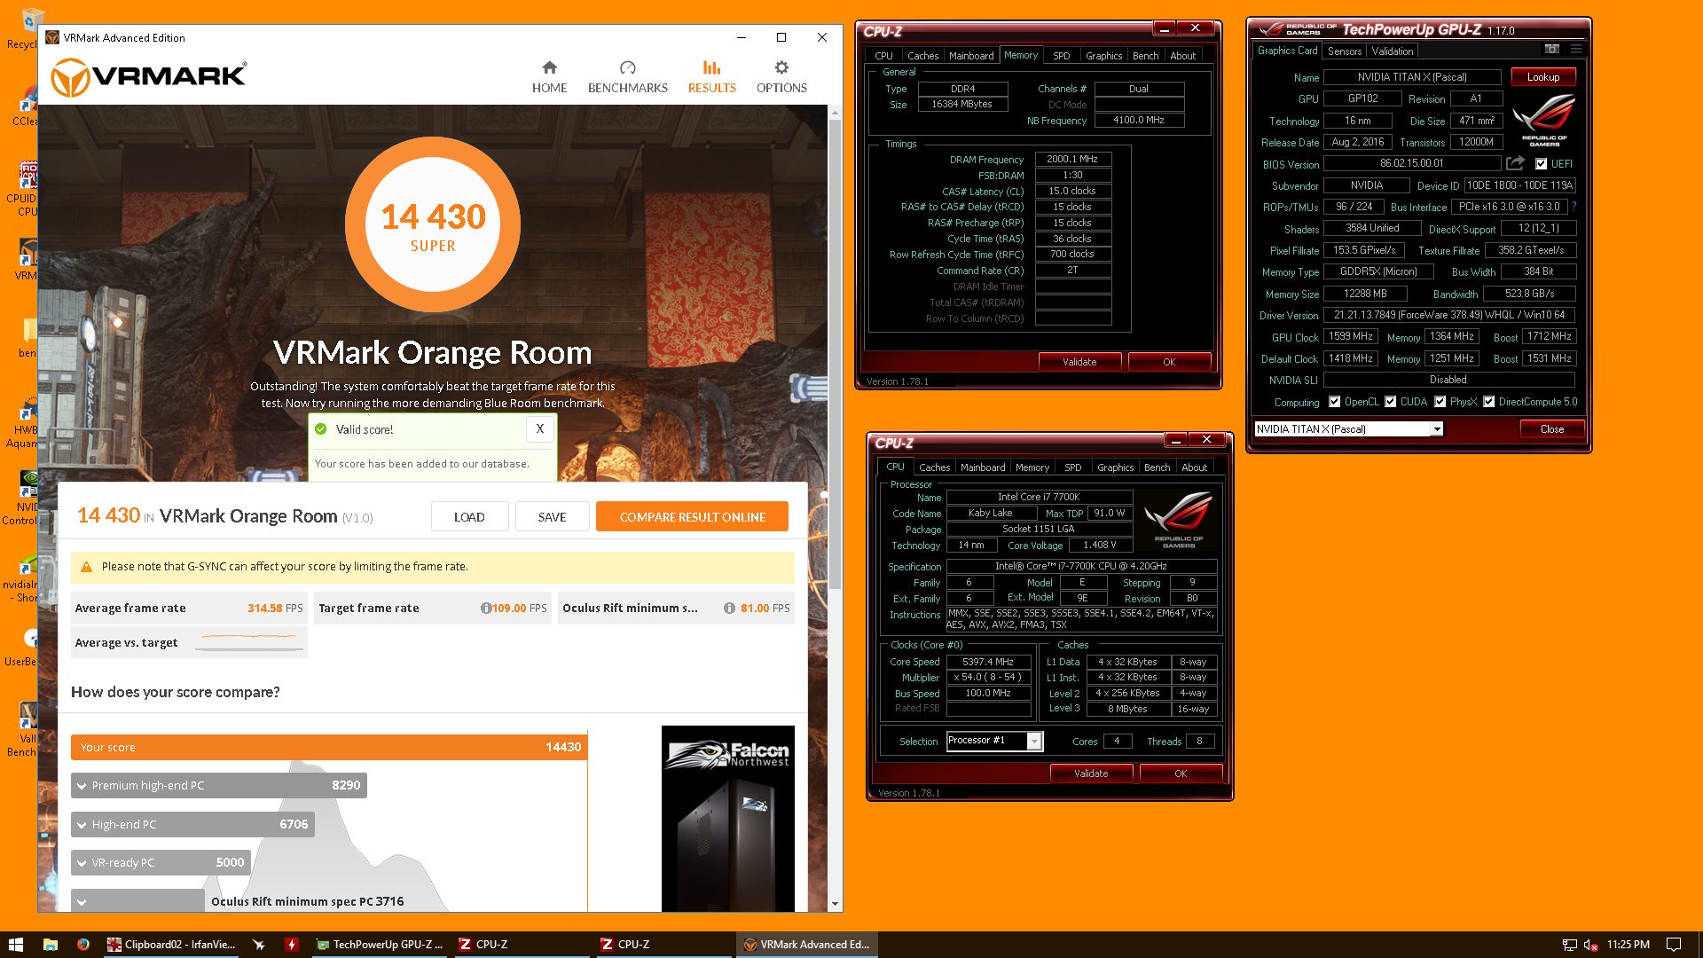Expand the VR-ready PC comparison row
Screen dimensions: 1703x958
click(x=161, y=862)
